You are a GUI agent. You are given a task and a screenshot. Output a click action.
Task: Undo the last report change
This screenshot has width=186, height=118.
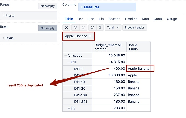[75, 28]
